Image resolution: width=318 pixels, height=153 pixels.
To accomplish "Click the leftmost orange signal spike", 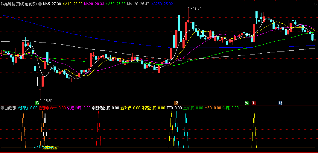I will click(x=23, y=129).
